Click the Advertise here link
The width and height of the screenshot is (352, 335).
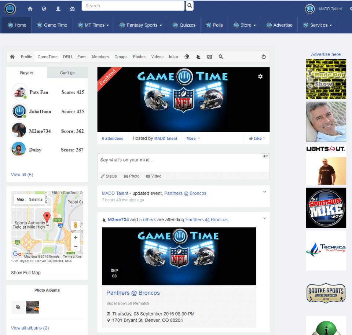[326, 54]
